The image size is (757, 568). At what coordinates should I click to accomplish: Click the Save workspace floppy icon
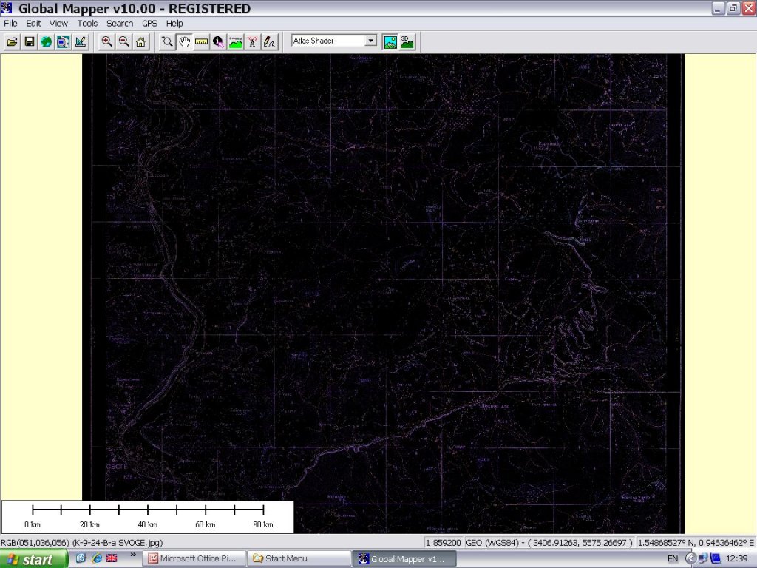[30, 42]
